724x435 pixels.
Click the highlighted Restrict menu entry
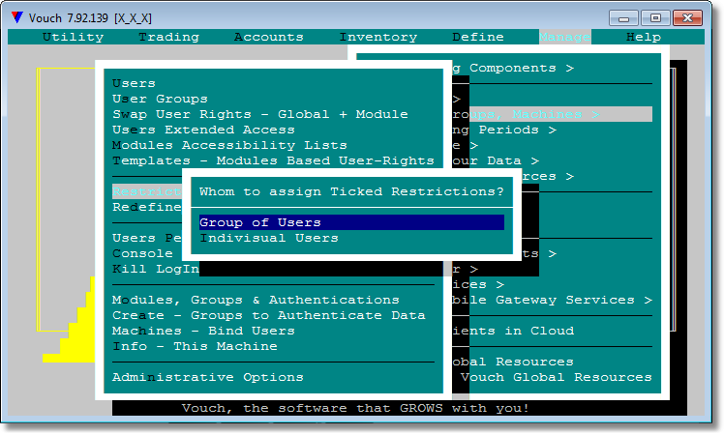pos(147,191)
